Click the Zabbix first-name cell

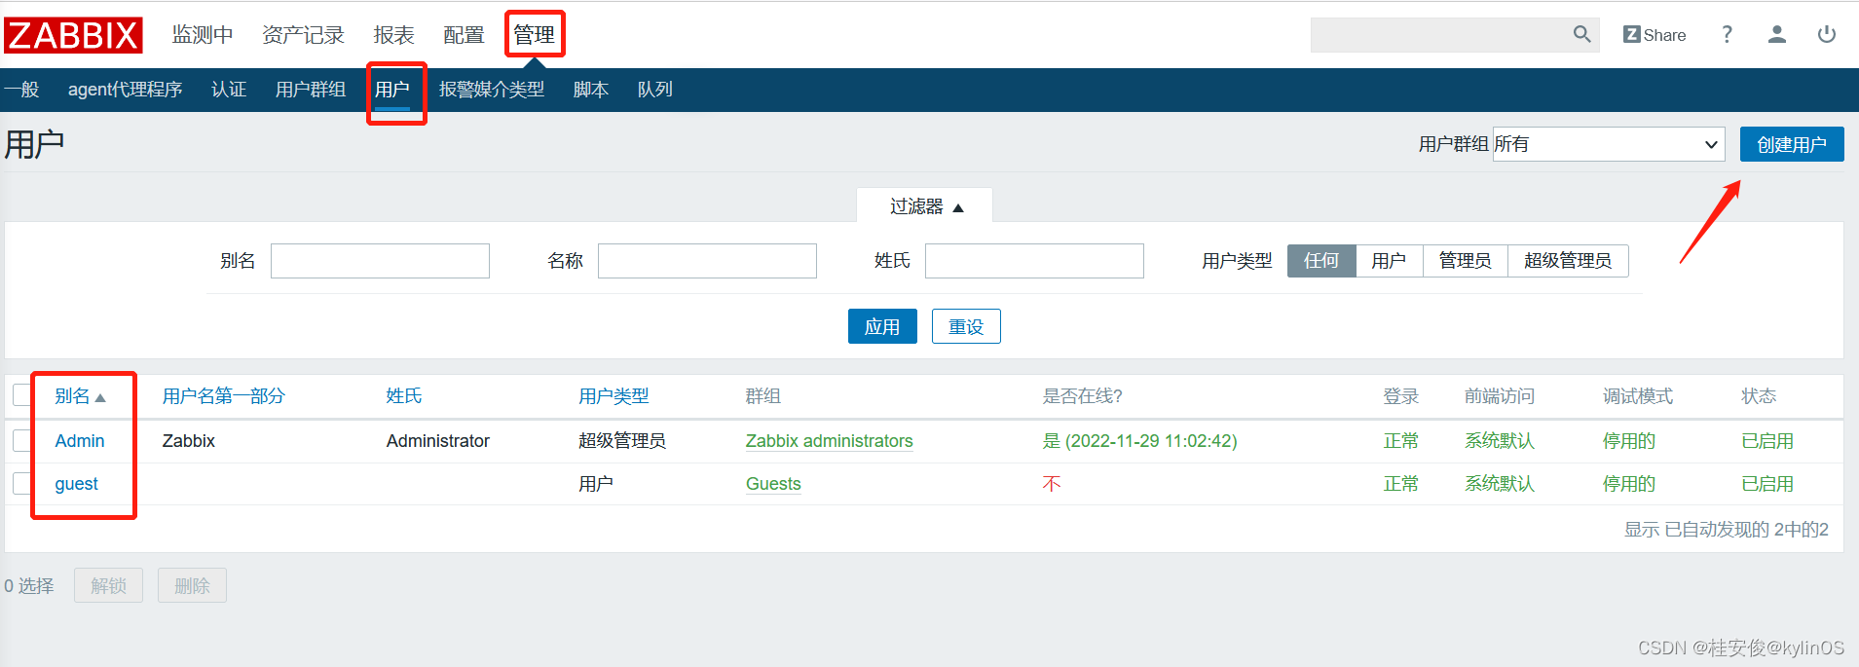pyautogui.click(x=189, y=441)
